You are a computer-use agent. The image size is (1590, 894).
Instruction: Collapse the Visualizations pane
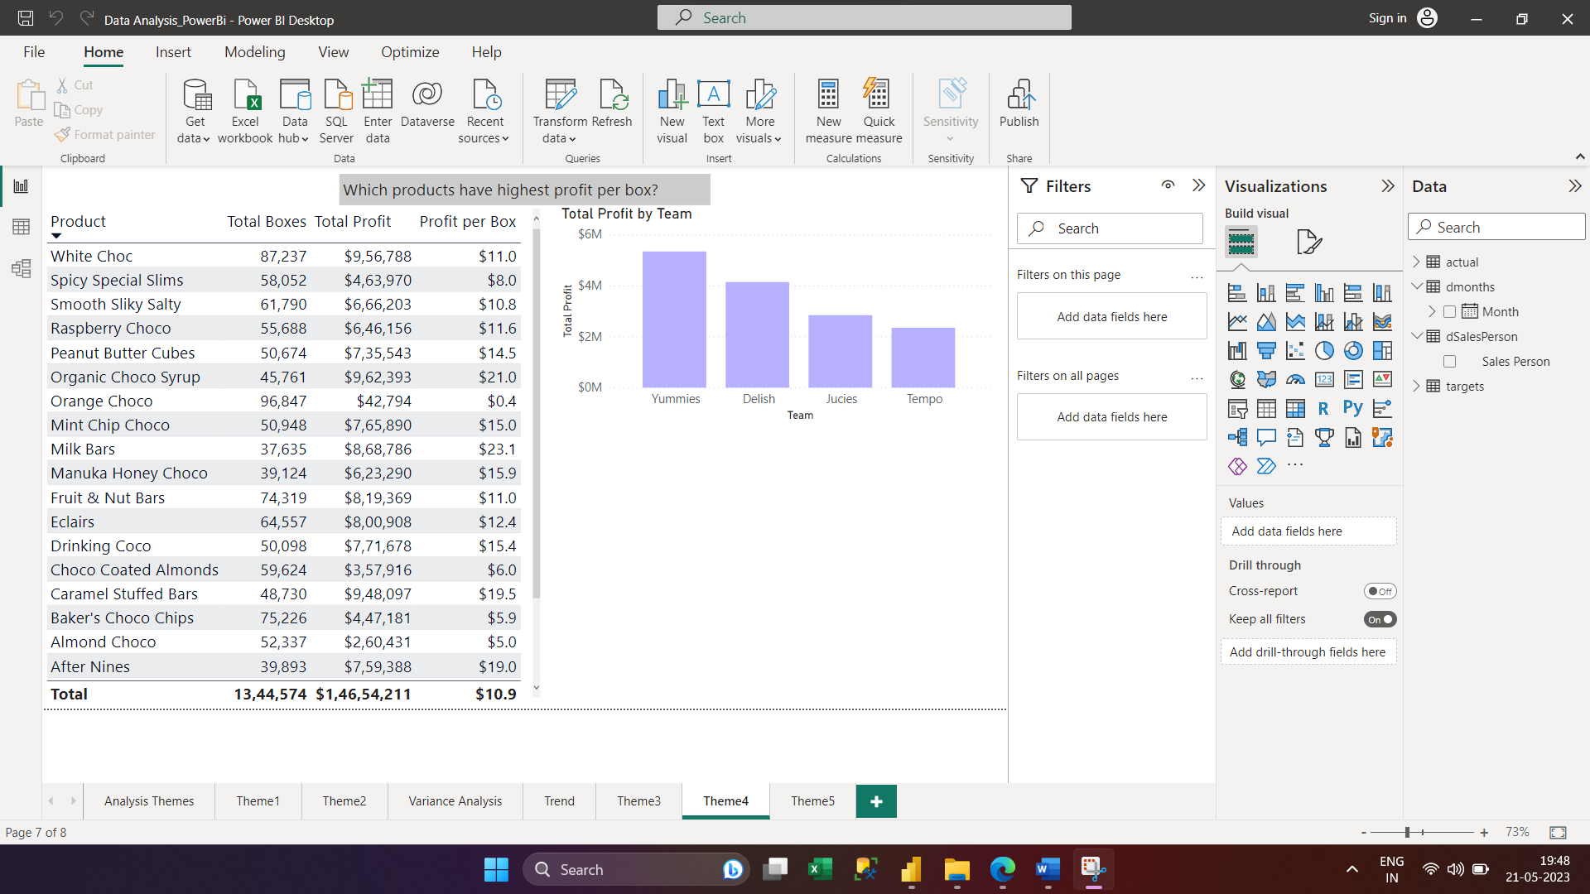(1388, 186)
